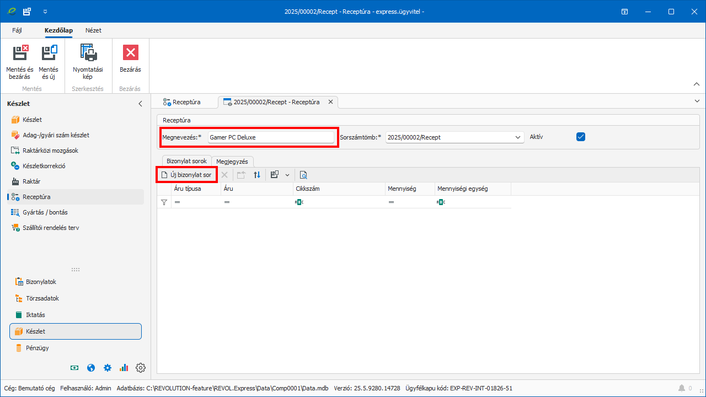Select the Kezdőlap ribbon tab
This screenshot has width=706, height=397.
tap(58, 30)
